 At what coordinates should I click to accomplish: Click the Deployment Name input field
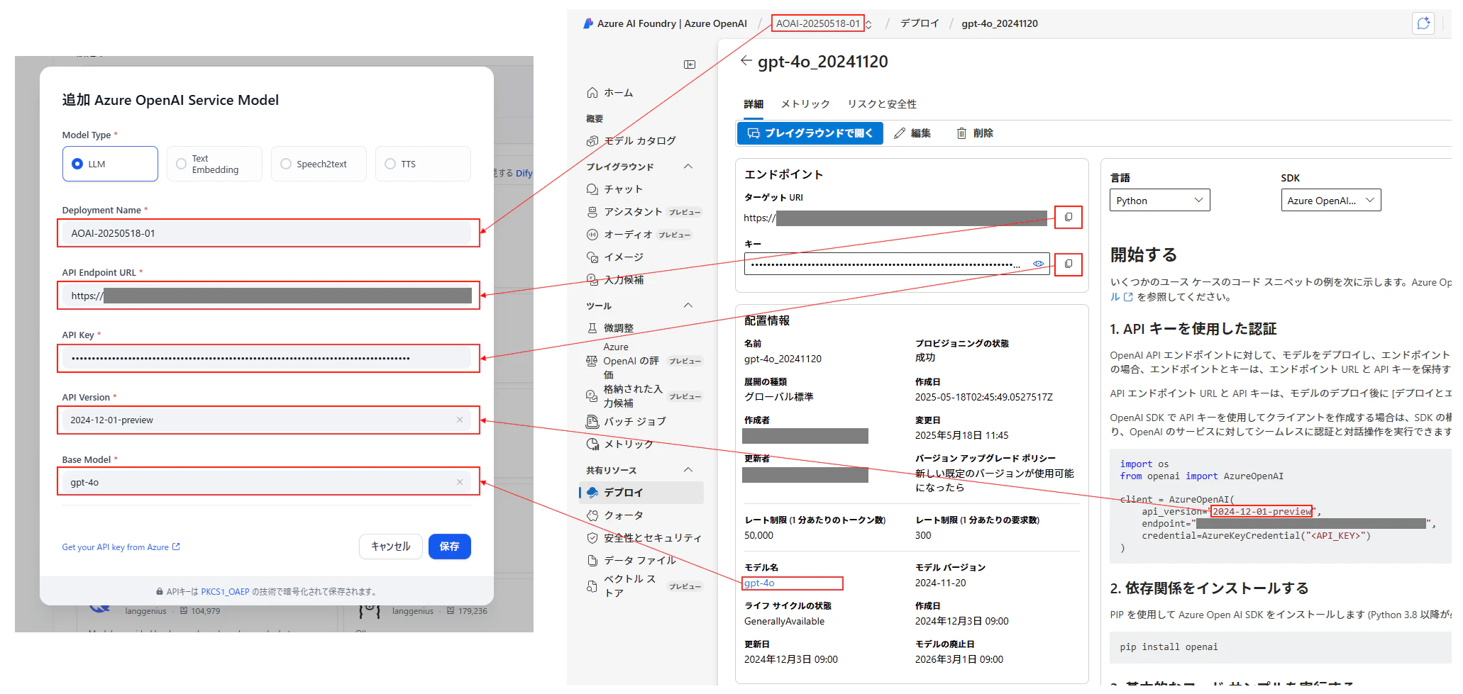click(x=267, y=233)
